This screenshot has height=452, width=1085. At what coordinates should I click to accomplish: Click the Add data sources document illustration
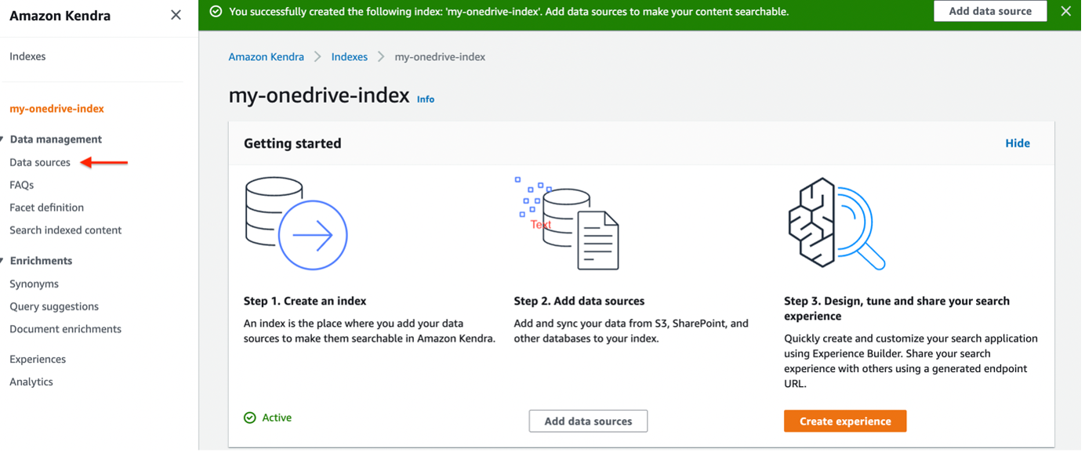click(567, 223)
